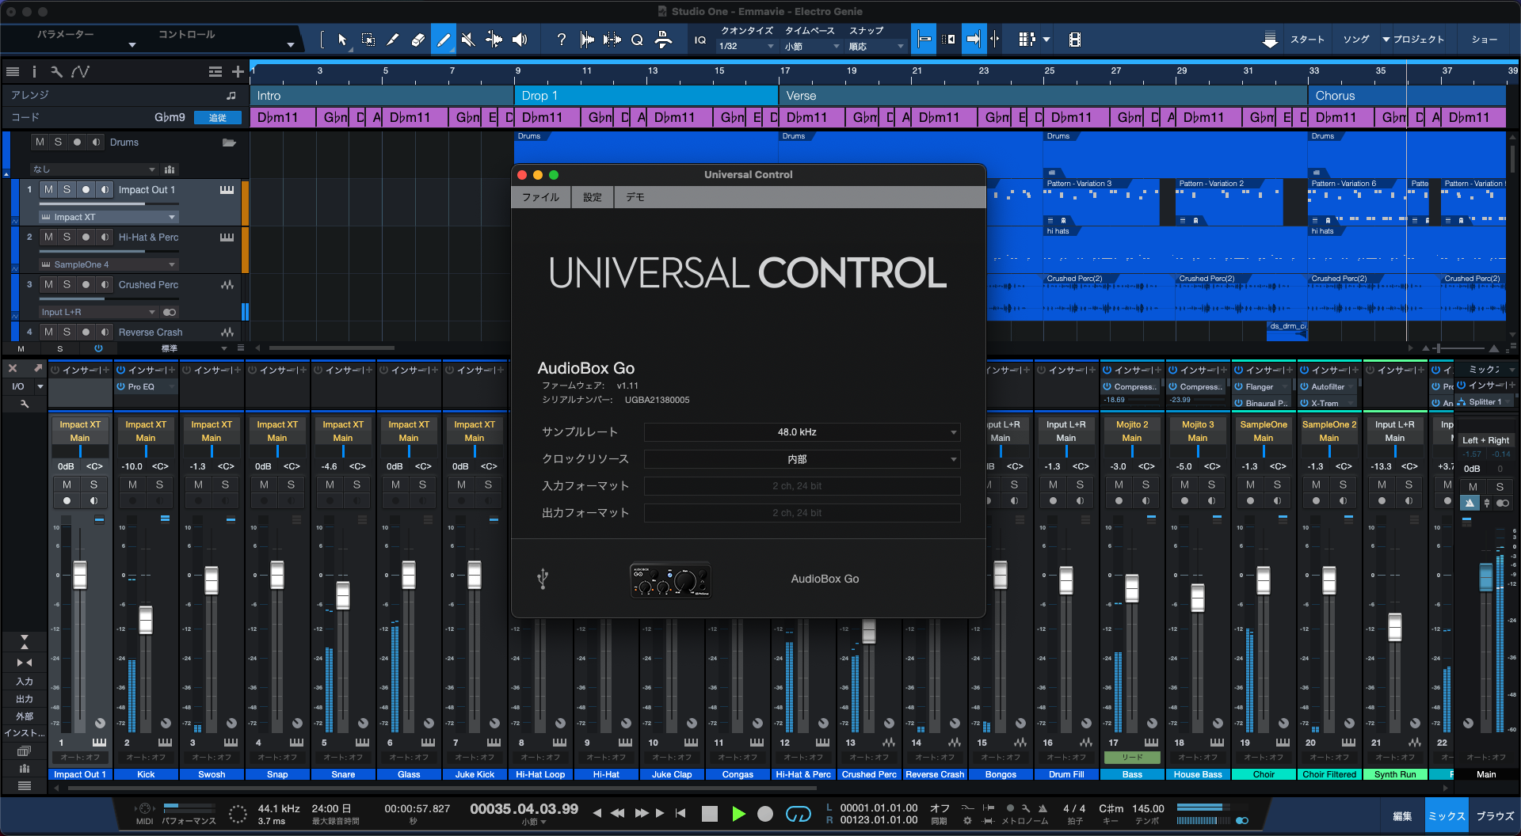
Task: Mute the Bass mixer channel
Action: pyautogui.click(x=1119, y=484)
